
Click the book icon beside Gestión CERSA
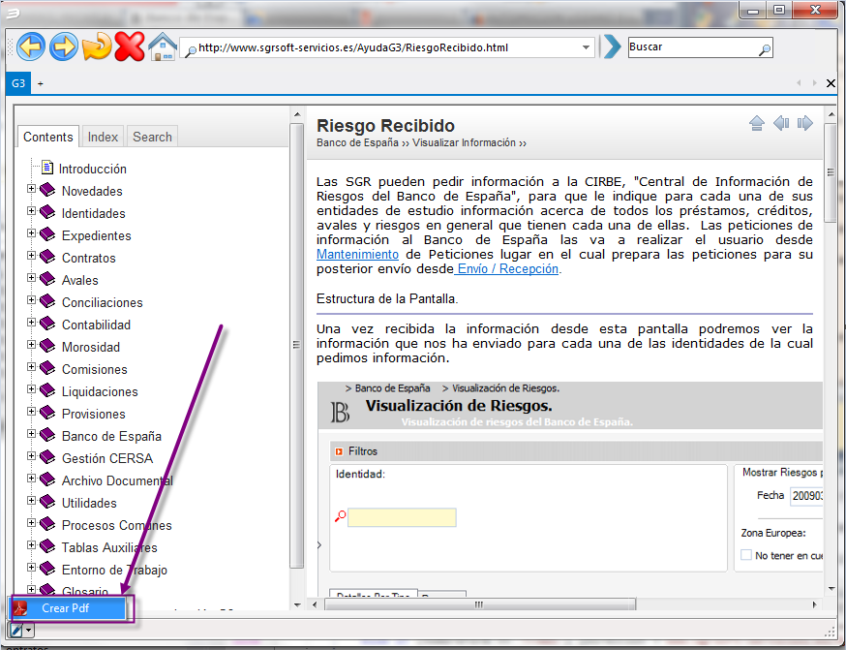[47, 457]
